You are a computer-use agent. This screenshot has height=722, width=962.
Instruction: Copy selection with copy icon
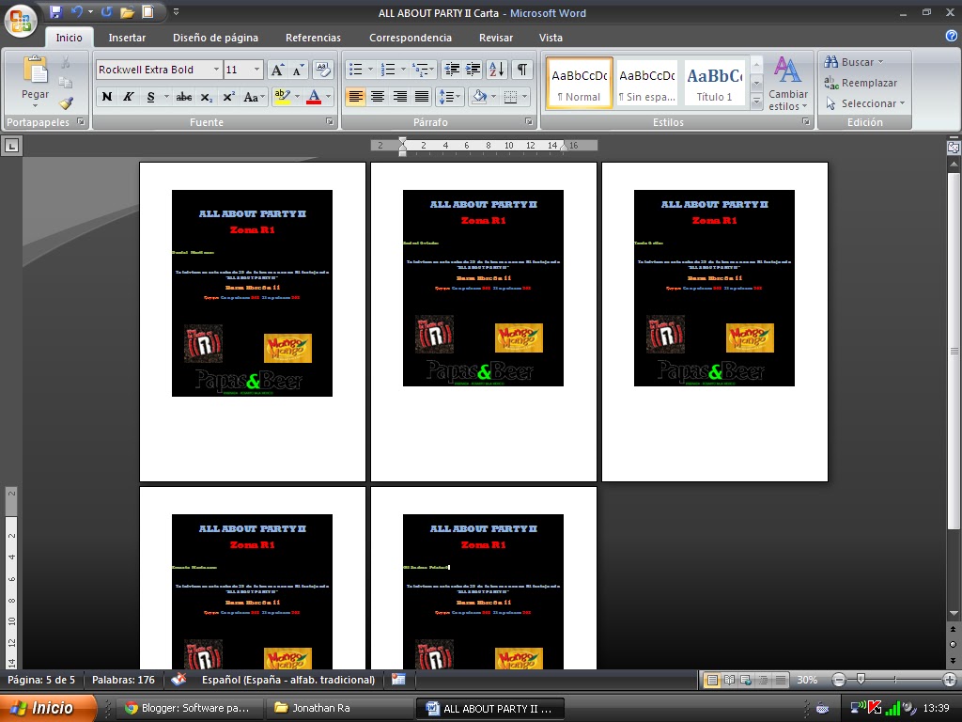coord(65,83)
